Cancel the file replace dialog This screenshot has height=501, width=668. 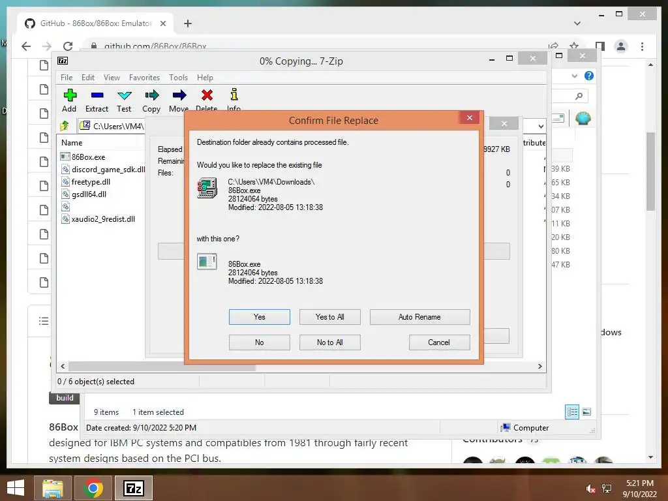(439, 342)
